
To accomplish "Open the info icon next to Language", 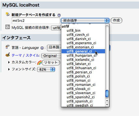I will tap(42, 48).
